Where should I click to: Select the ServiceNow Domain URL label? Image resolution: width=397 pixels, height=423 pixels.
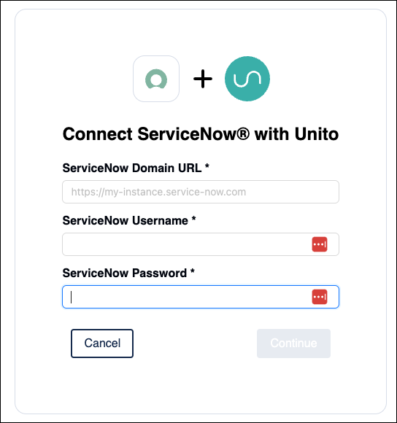point(132,168)
